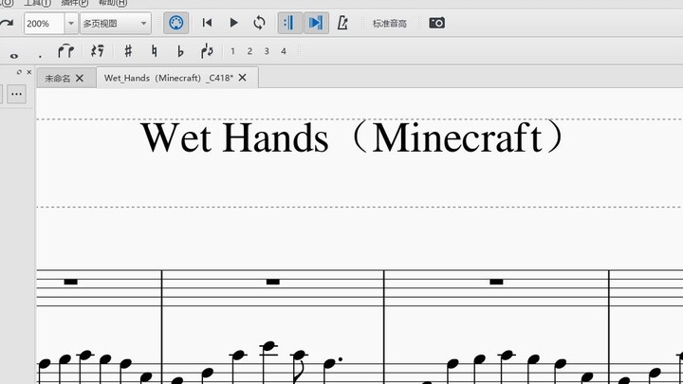
Task: Start playback with the Play button
Action: [x=234, y=23]
